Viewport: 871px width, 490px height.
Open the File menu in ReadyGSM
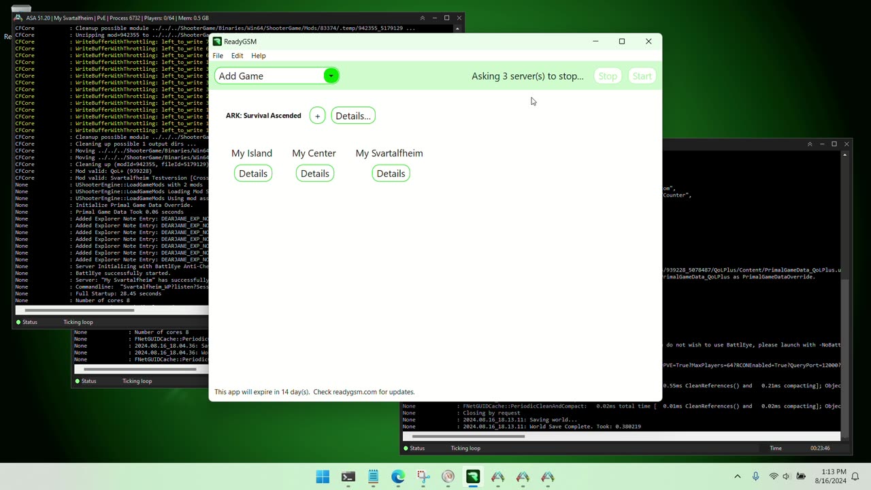[x=218, y=56]
